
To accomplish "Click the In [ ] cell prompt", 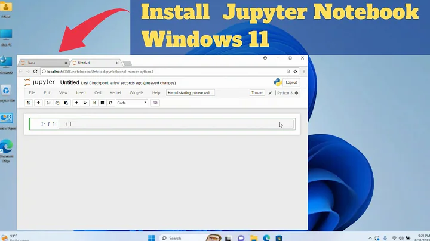I will (49, 124).
